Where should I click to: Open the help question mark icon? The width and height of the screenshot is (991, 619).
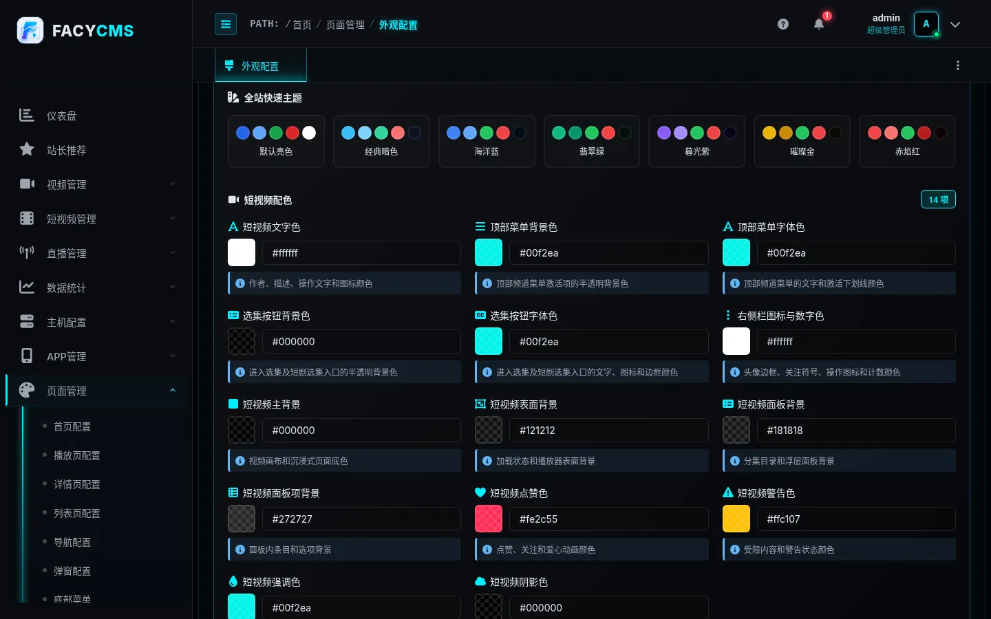pyautogui.click(x=783, y=24)
